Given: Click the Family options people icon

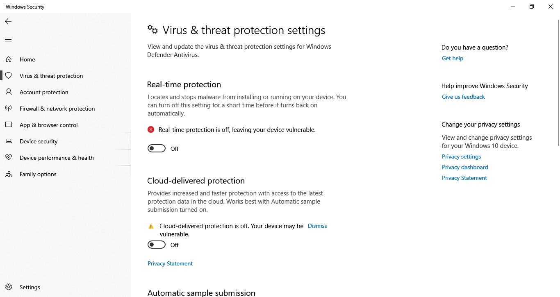Looking at the screenshot, I should point(8,174).
